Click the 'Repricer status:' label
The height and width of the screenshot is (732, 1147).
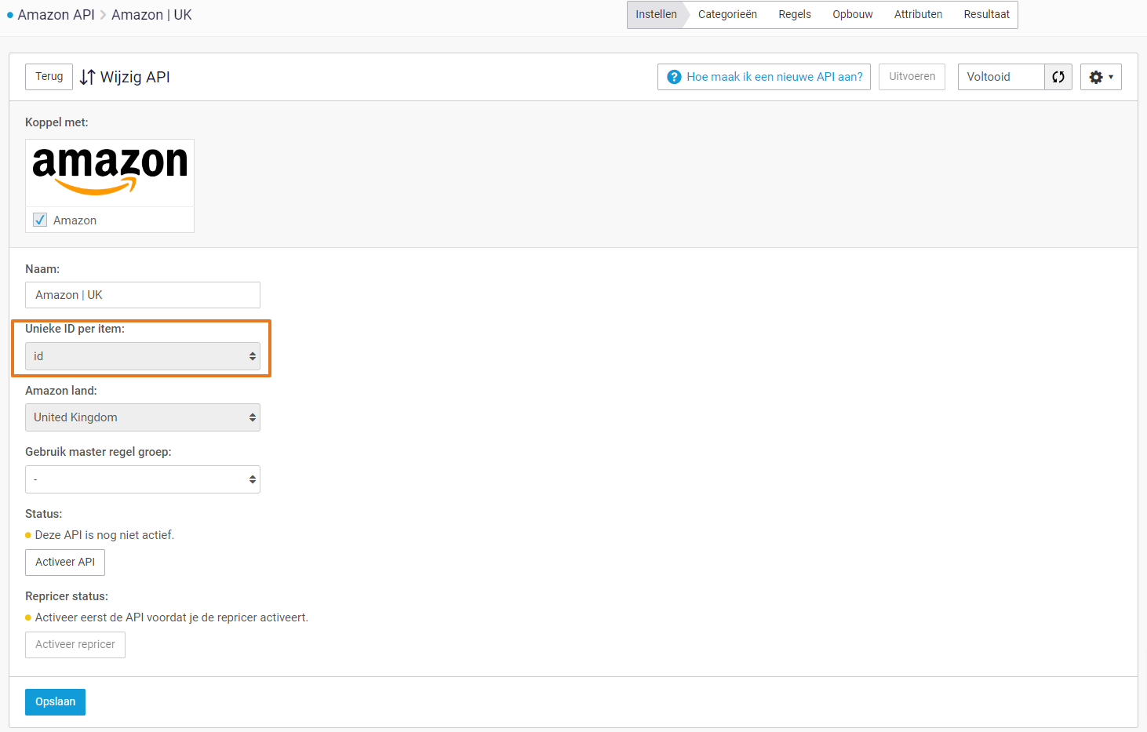67,596
